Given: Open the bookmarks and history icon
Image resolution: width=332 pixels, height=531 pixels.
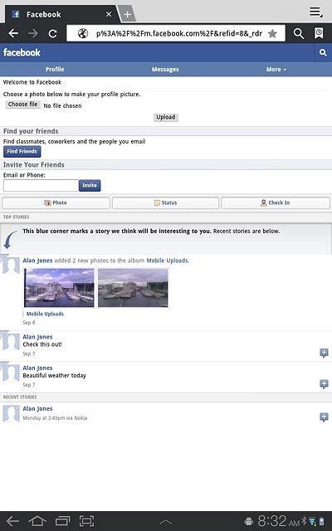Looking at the screenshot, I should coord(319,33).
